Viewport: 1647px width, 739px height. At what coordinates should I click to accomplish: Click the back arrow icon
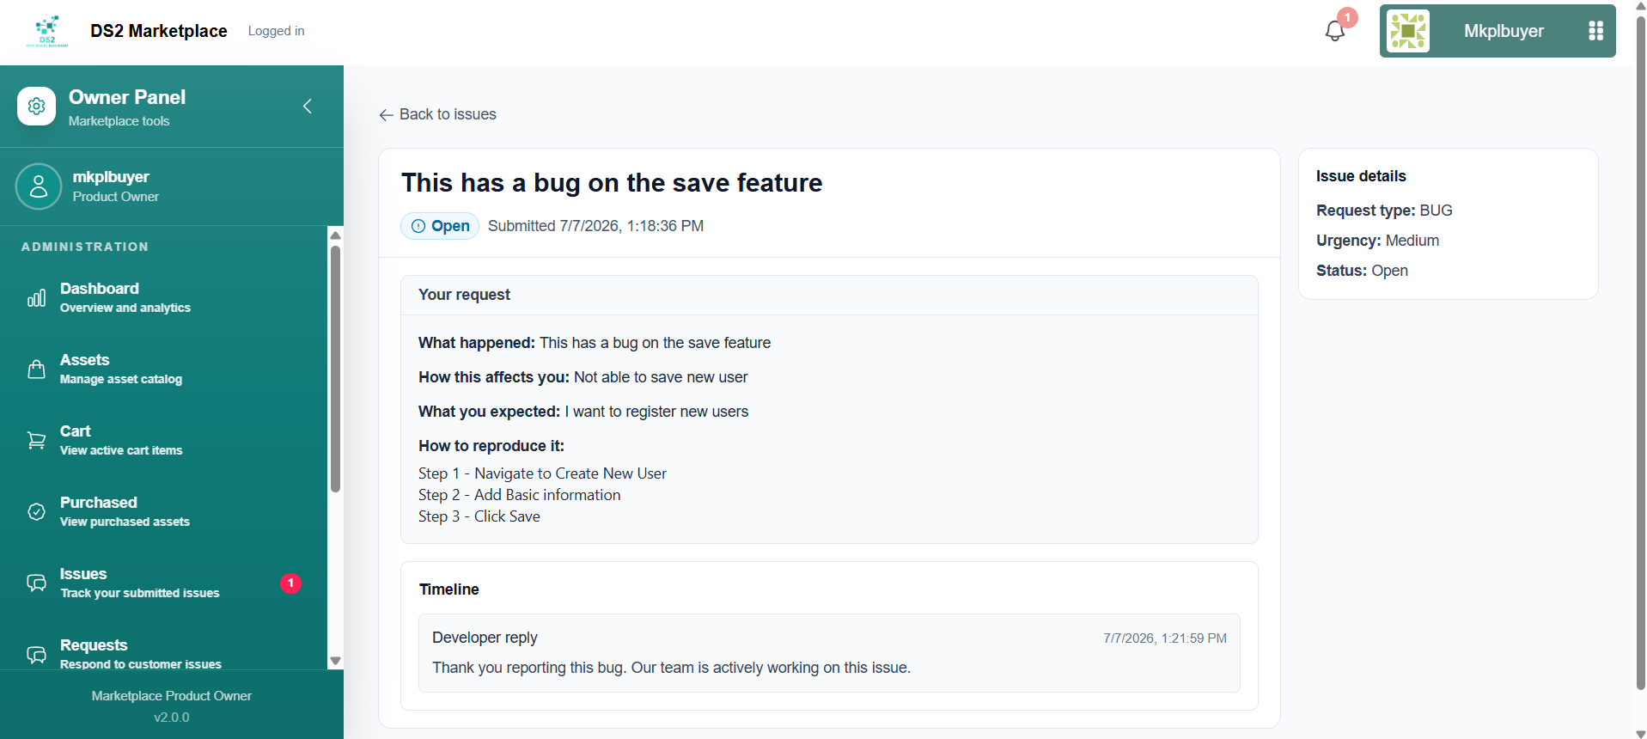[x=386, y=115]
